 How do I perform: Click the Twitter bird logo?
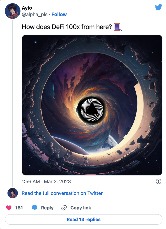pos(158,8)
